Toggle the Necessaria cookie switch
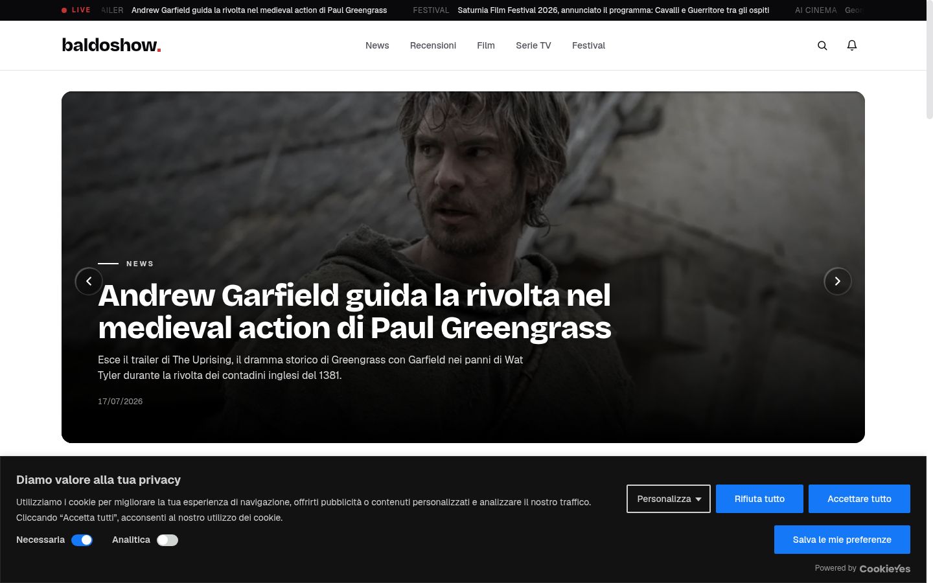The height and width of the screenshot is (583, 933). click(x=82, y=540)
